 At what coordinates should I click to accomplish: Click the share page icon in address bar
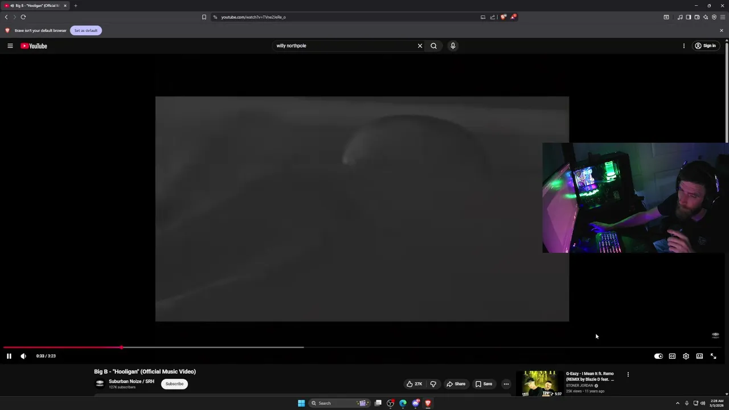(493, 17)
